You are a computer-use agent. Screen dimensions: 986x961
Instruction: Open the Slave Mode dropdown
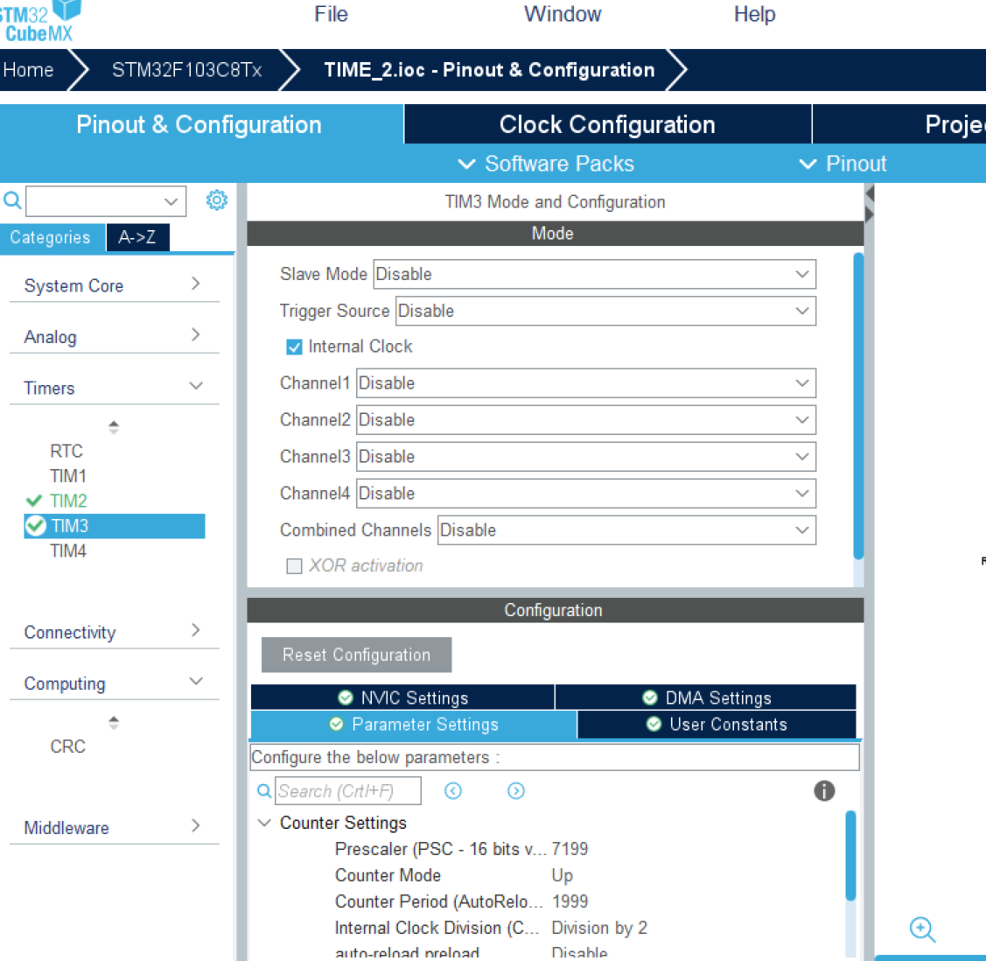click(594, 274)
